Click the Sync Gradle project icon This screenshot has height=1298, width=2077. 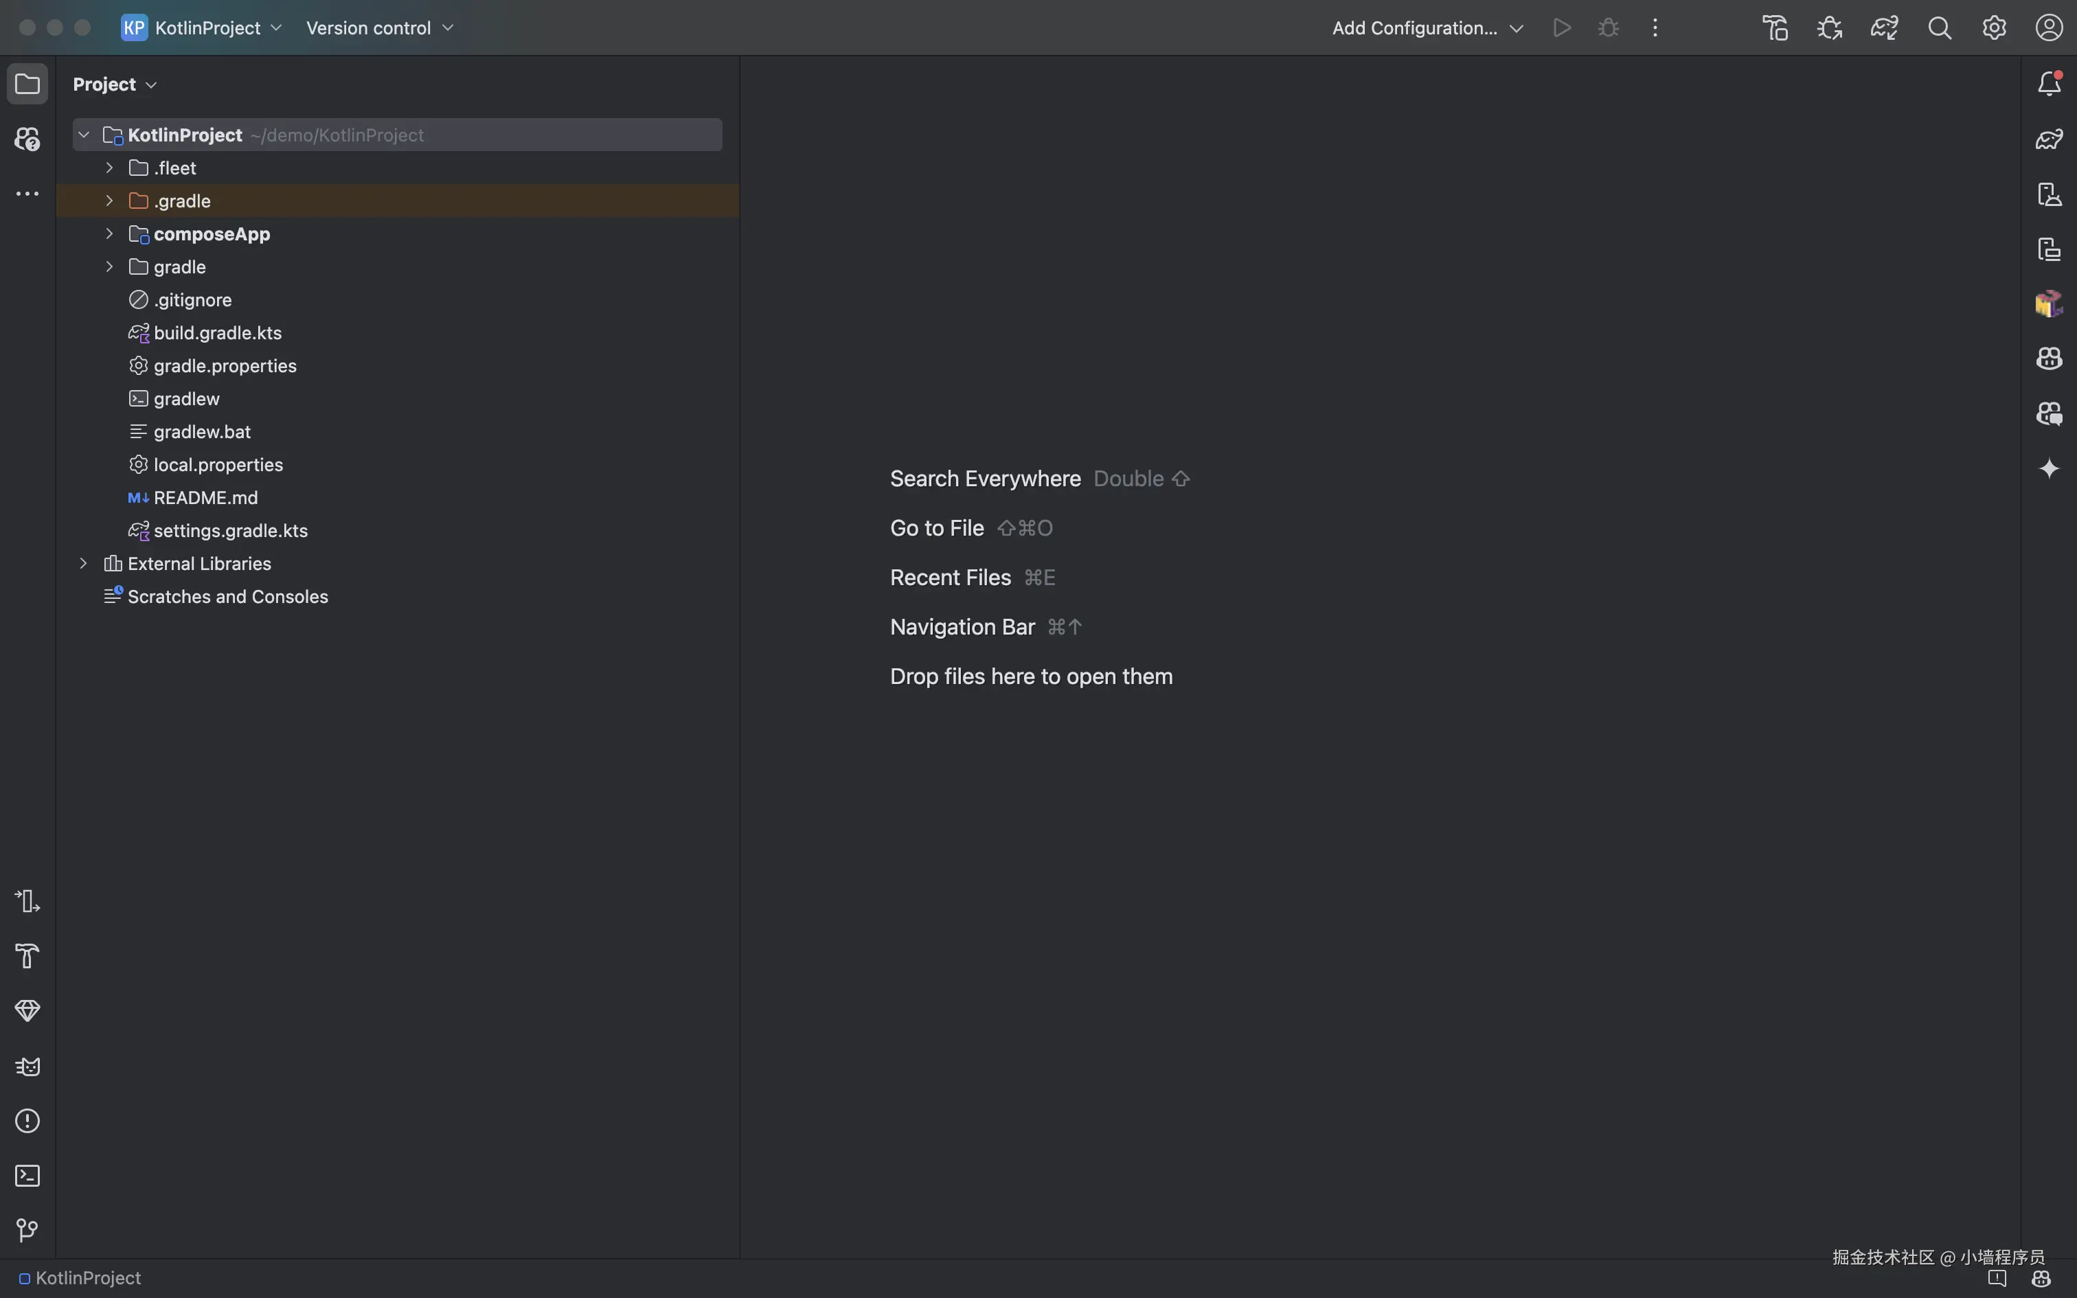[x=1884, y=27]
